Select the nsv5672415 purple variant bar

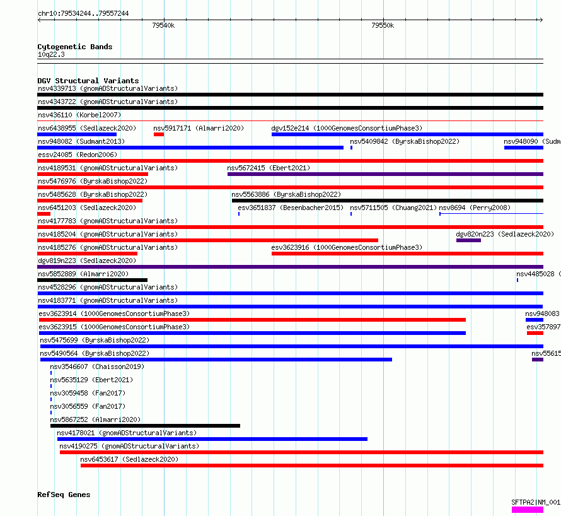click(x=385, y=174)
